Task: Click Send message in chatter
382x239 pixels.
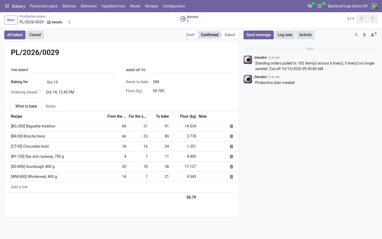Action: click(x=259, y=35)
